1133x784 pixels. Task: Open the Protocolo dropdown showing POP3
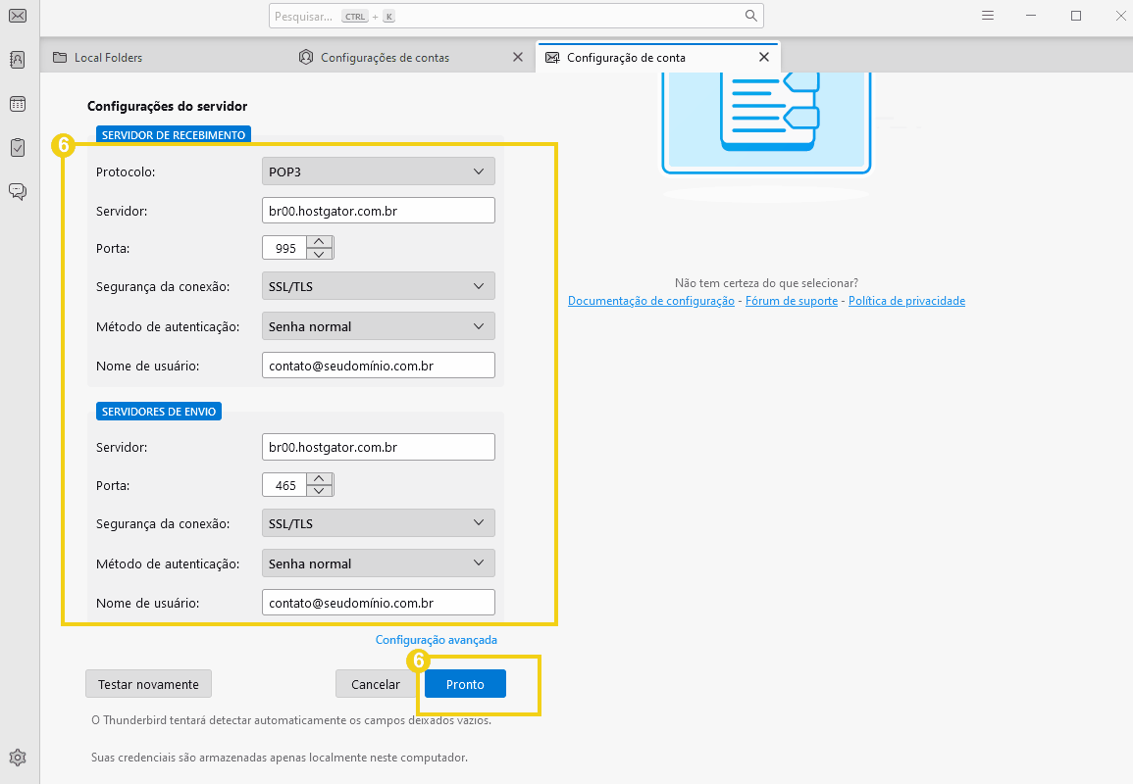click(378, 171)
